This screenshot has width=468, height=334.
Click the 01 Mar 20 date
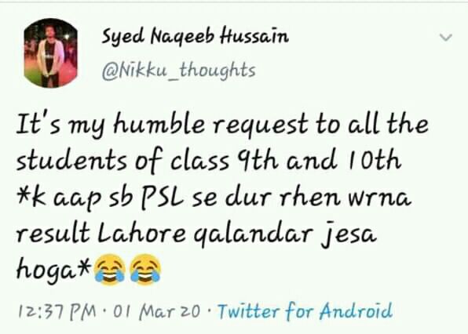[x=156, y=312]
